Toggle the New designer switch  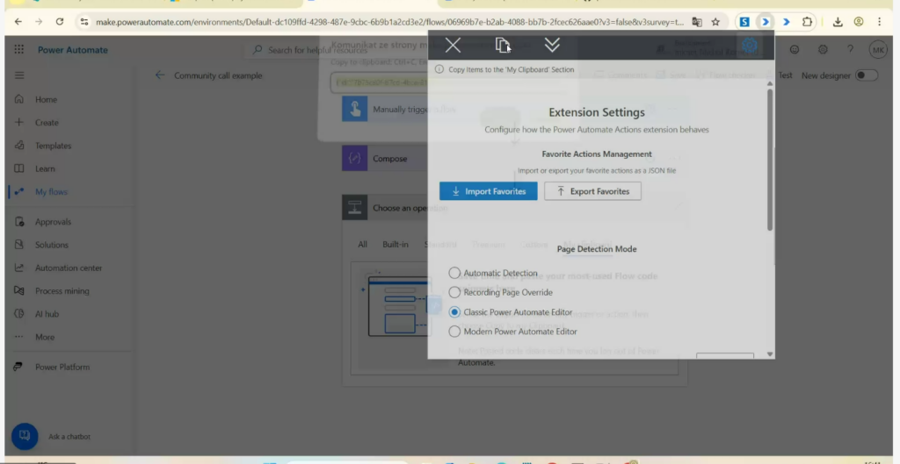866,75
